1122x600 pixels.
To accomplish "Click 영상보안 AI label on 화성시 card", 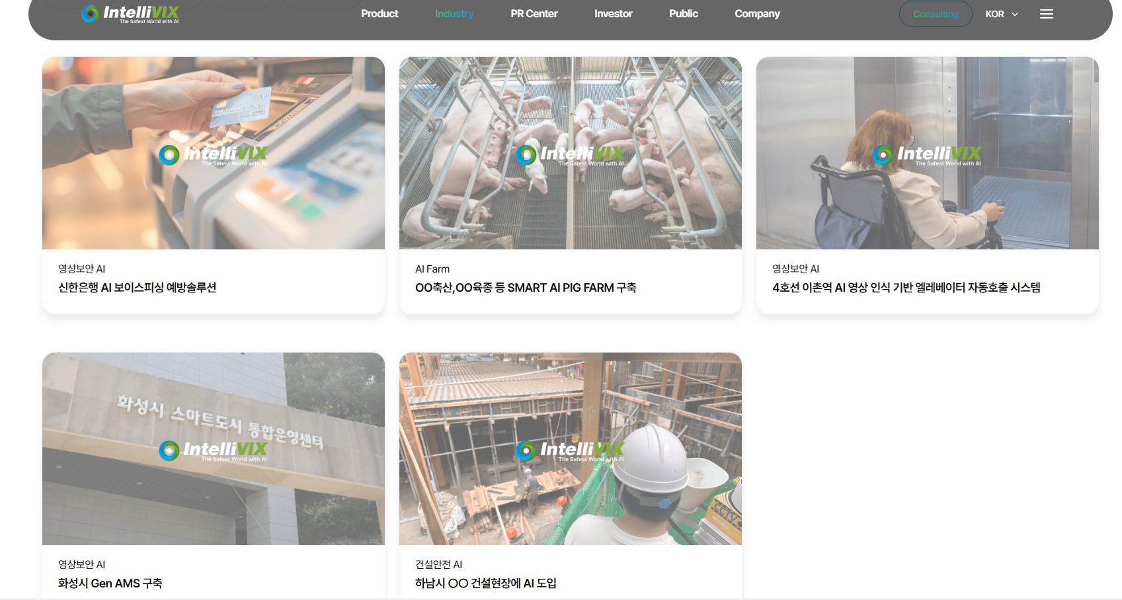I will tap(82, 564).
